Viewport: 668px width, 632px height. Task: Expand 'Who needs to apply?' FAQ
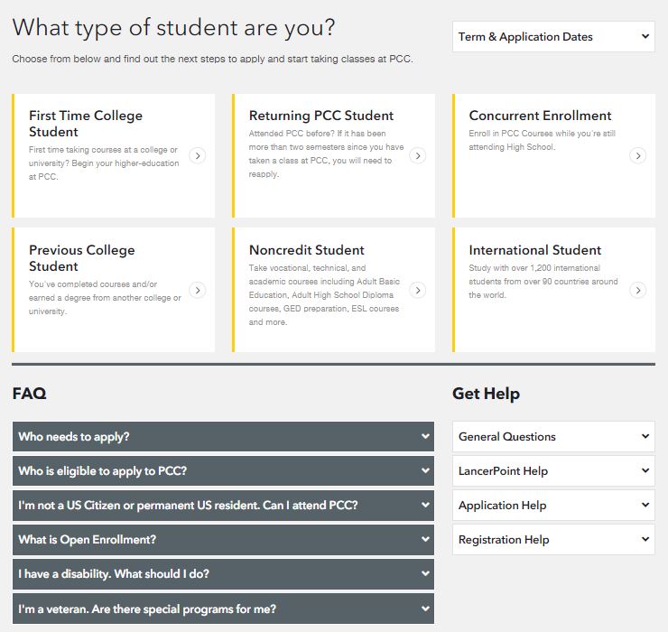pyautogui.click(x=223, y=436)
